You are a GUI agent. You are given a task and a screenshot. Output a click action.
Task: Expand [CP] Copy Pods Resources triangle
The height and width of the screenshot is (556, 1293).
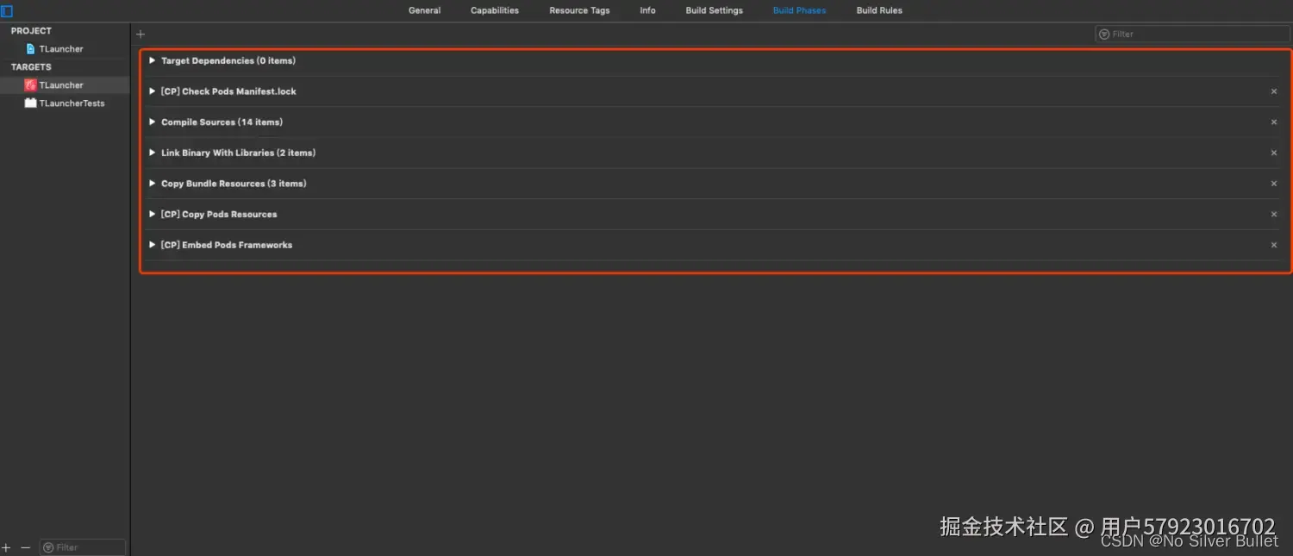tap(153, 214)
